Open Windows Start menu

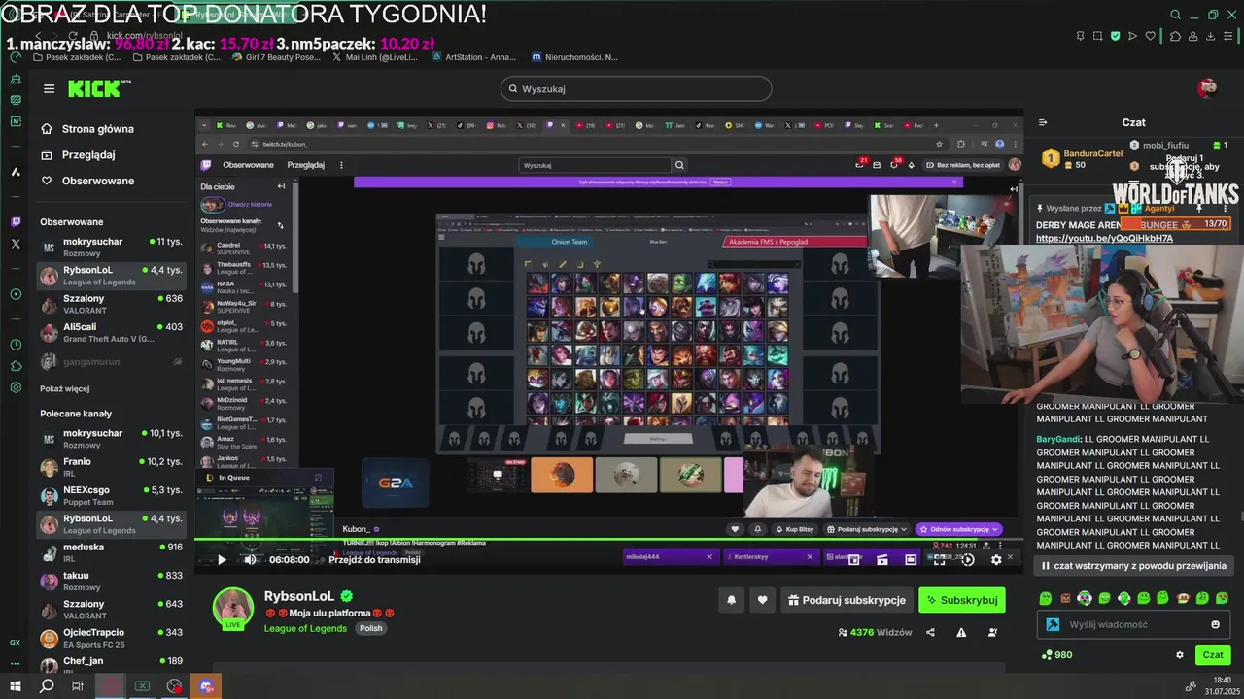16,685
